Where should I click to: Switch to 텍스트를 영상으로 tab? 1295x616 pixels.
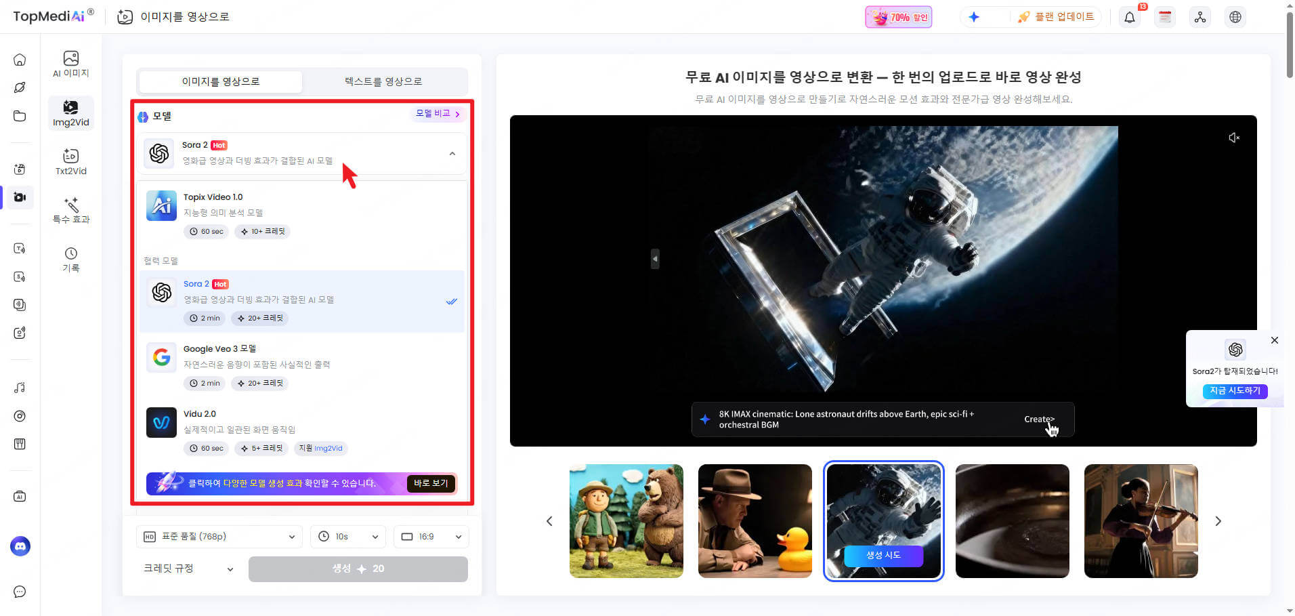pyautogui.click(x=383, y=81)
